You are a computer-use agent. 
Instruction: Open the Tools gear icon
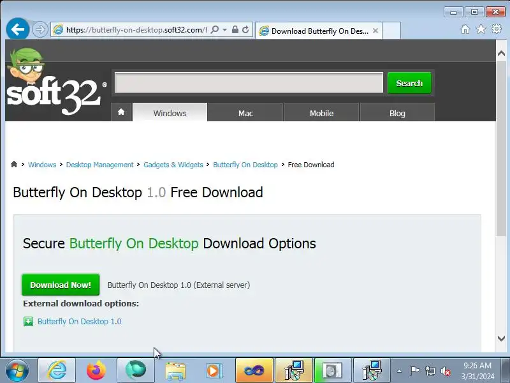click(497, 29)
